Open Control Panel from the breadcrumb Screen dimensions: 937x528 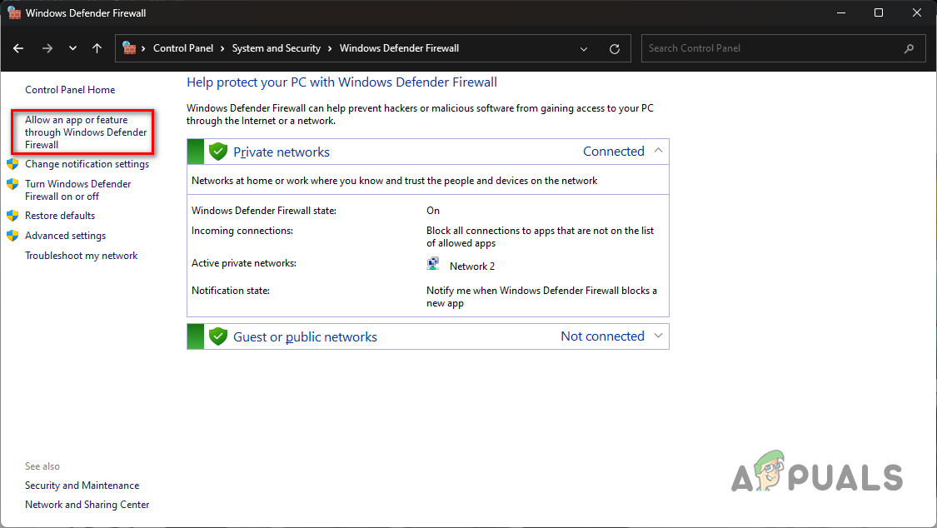coord(183,47)
